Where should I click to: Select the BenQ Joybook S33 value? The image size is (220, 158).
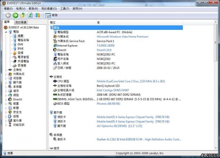click(x=108, y=86)
